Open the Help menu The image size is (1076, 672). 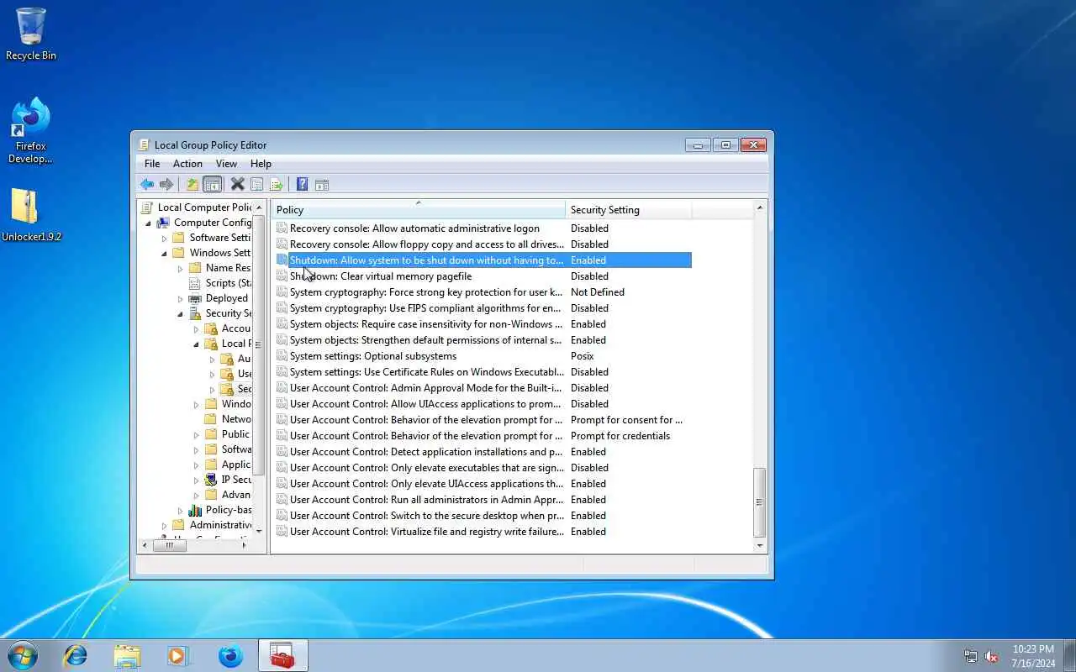pyautogui.click(x=261, y=164)
